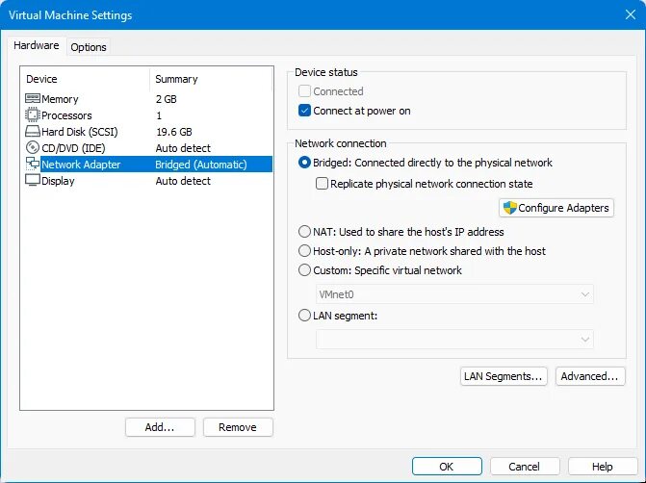Open LAN Segments settings

coord(504,376)
